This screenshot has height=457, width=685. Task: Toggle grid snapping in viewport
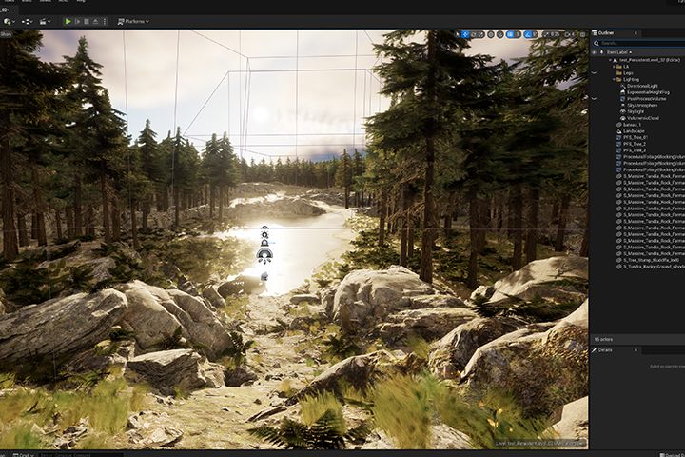[509, 34]
